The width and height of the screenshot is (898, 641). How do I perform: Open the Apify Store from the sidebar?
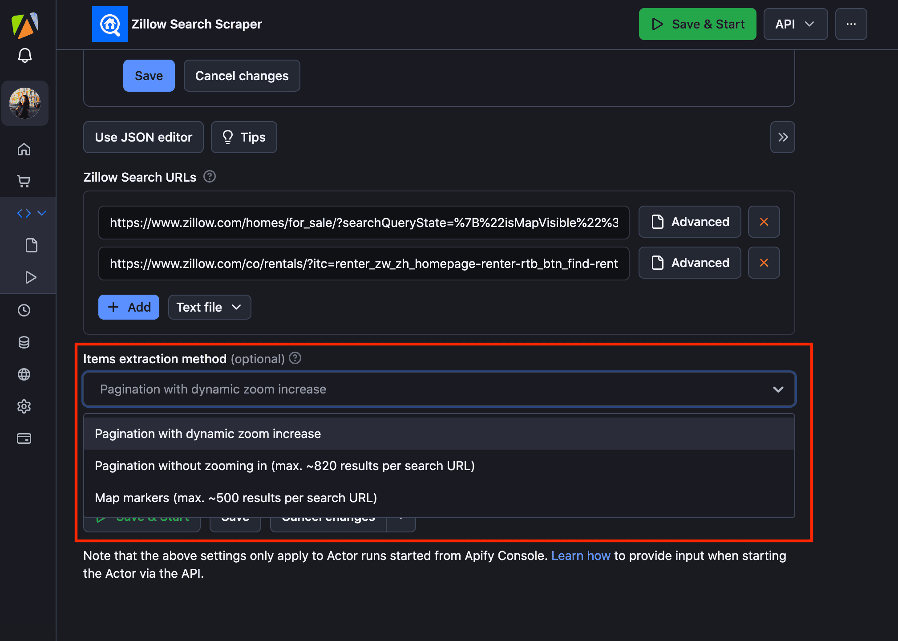pos(24,181)
